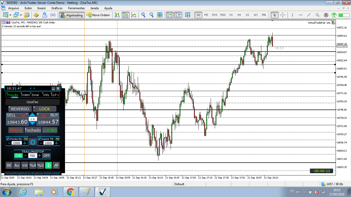351x197 pixels.
Task: Toggle chart shift icon
Action: [178, 15]
